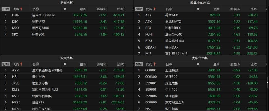Select the 富时马来西亚KLCI row
The width and height of the screenshot is (269, 111).
67,90
